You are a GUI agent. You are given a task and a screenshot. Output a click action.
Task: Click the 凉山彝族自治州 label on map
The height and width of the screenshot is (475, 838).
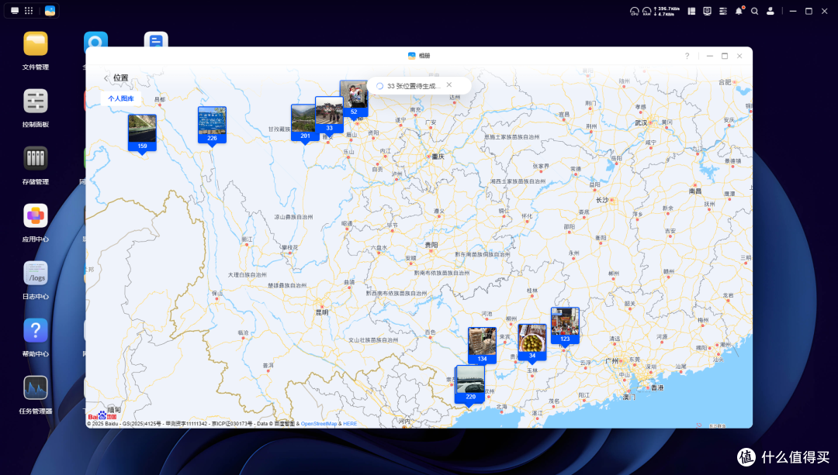293,217
